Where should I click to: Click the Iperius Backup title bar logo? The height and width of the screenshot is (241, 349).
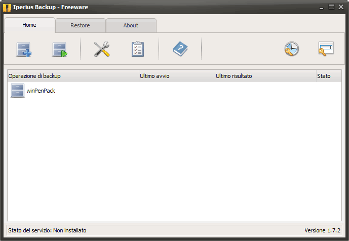7,8
